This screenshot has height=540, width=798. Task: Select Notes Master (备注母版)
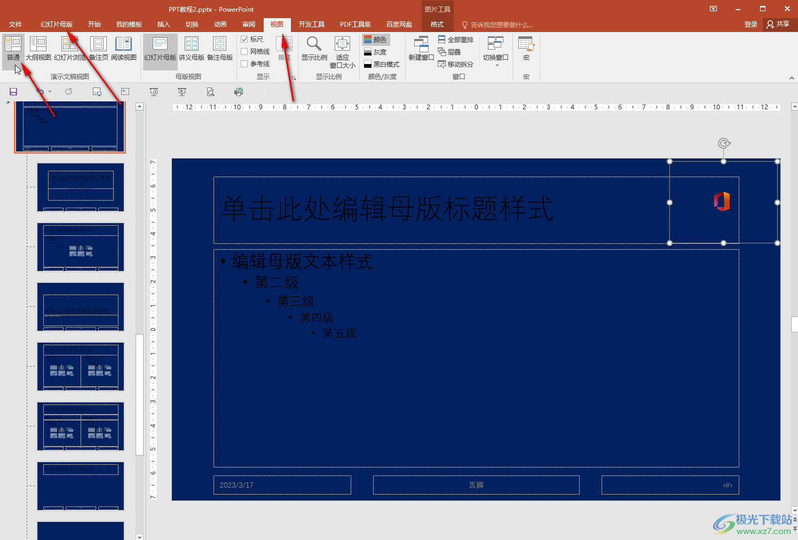(x=220, y=49)
